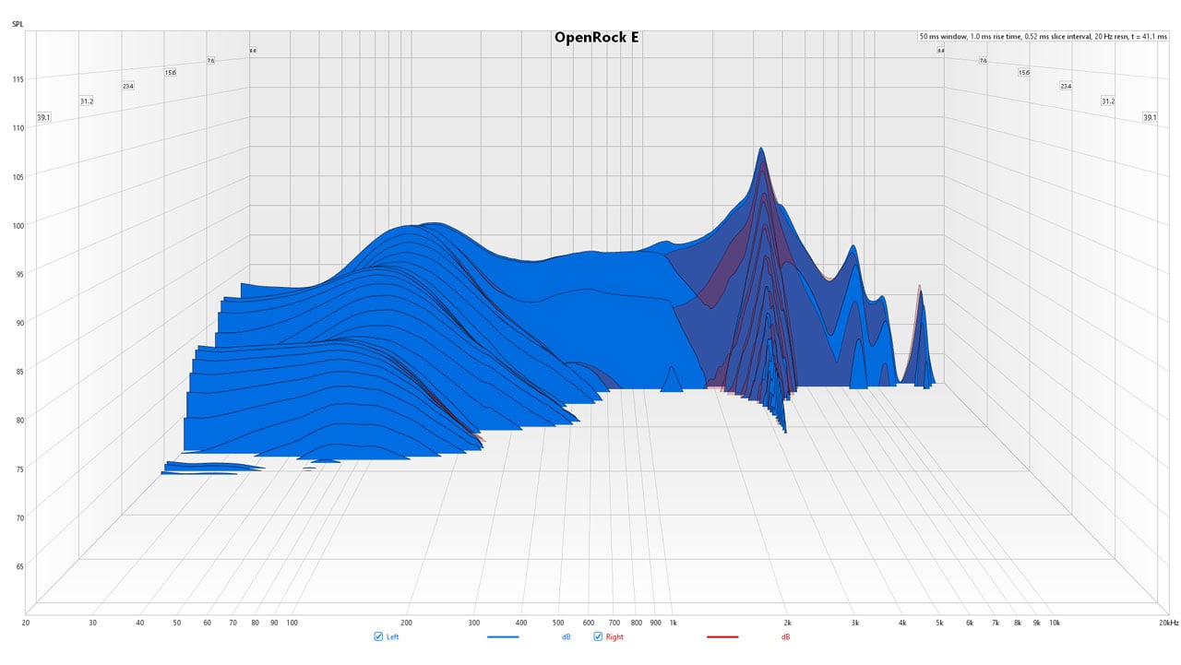Click the 200 Hz frequency axis label
Screen dimensions: 1181x665
406,623
